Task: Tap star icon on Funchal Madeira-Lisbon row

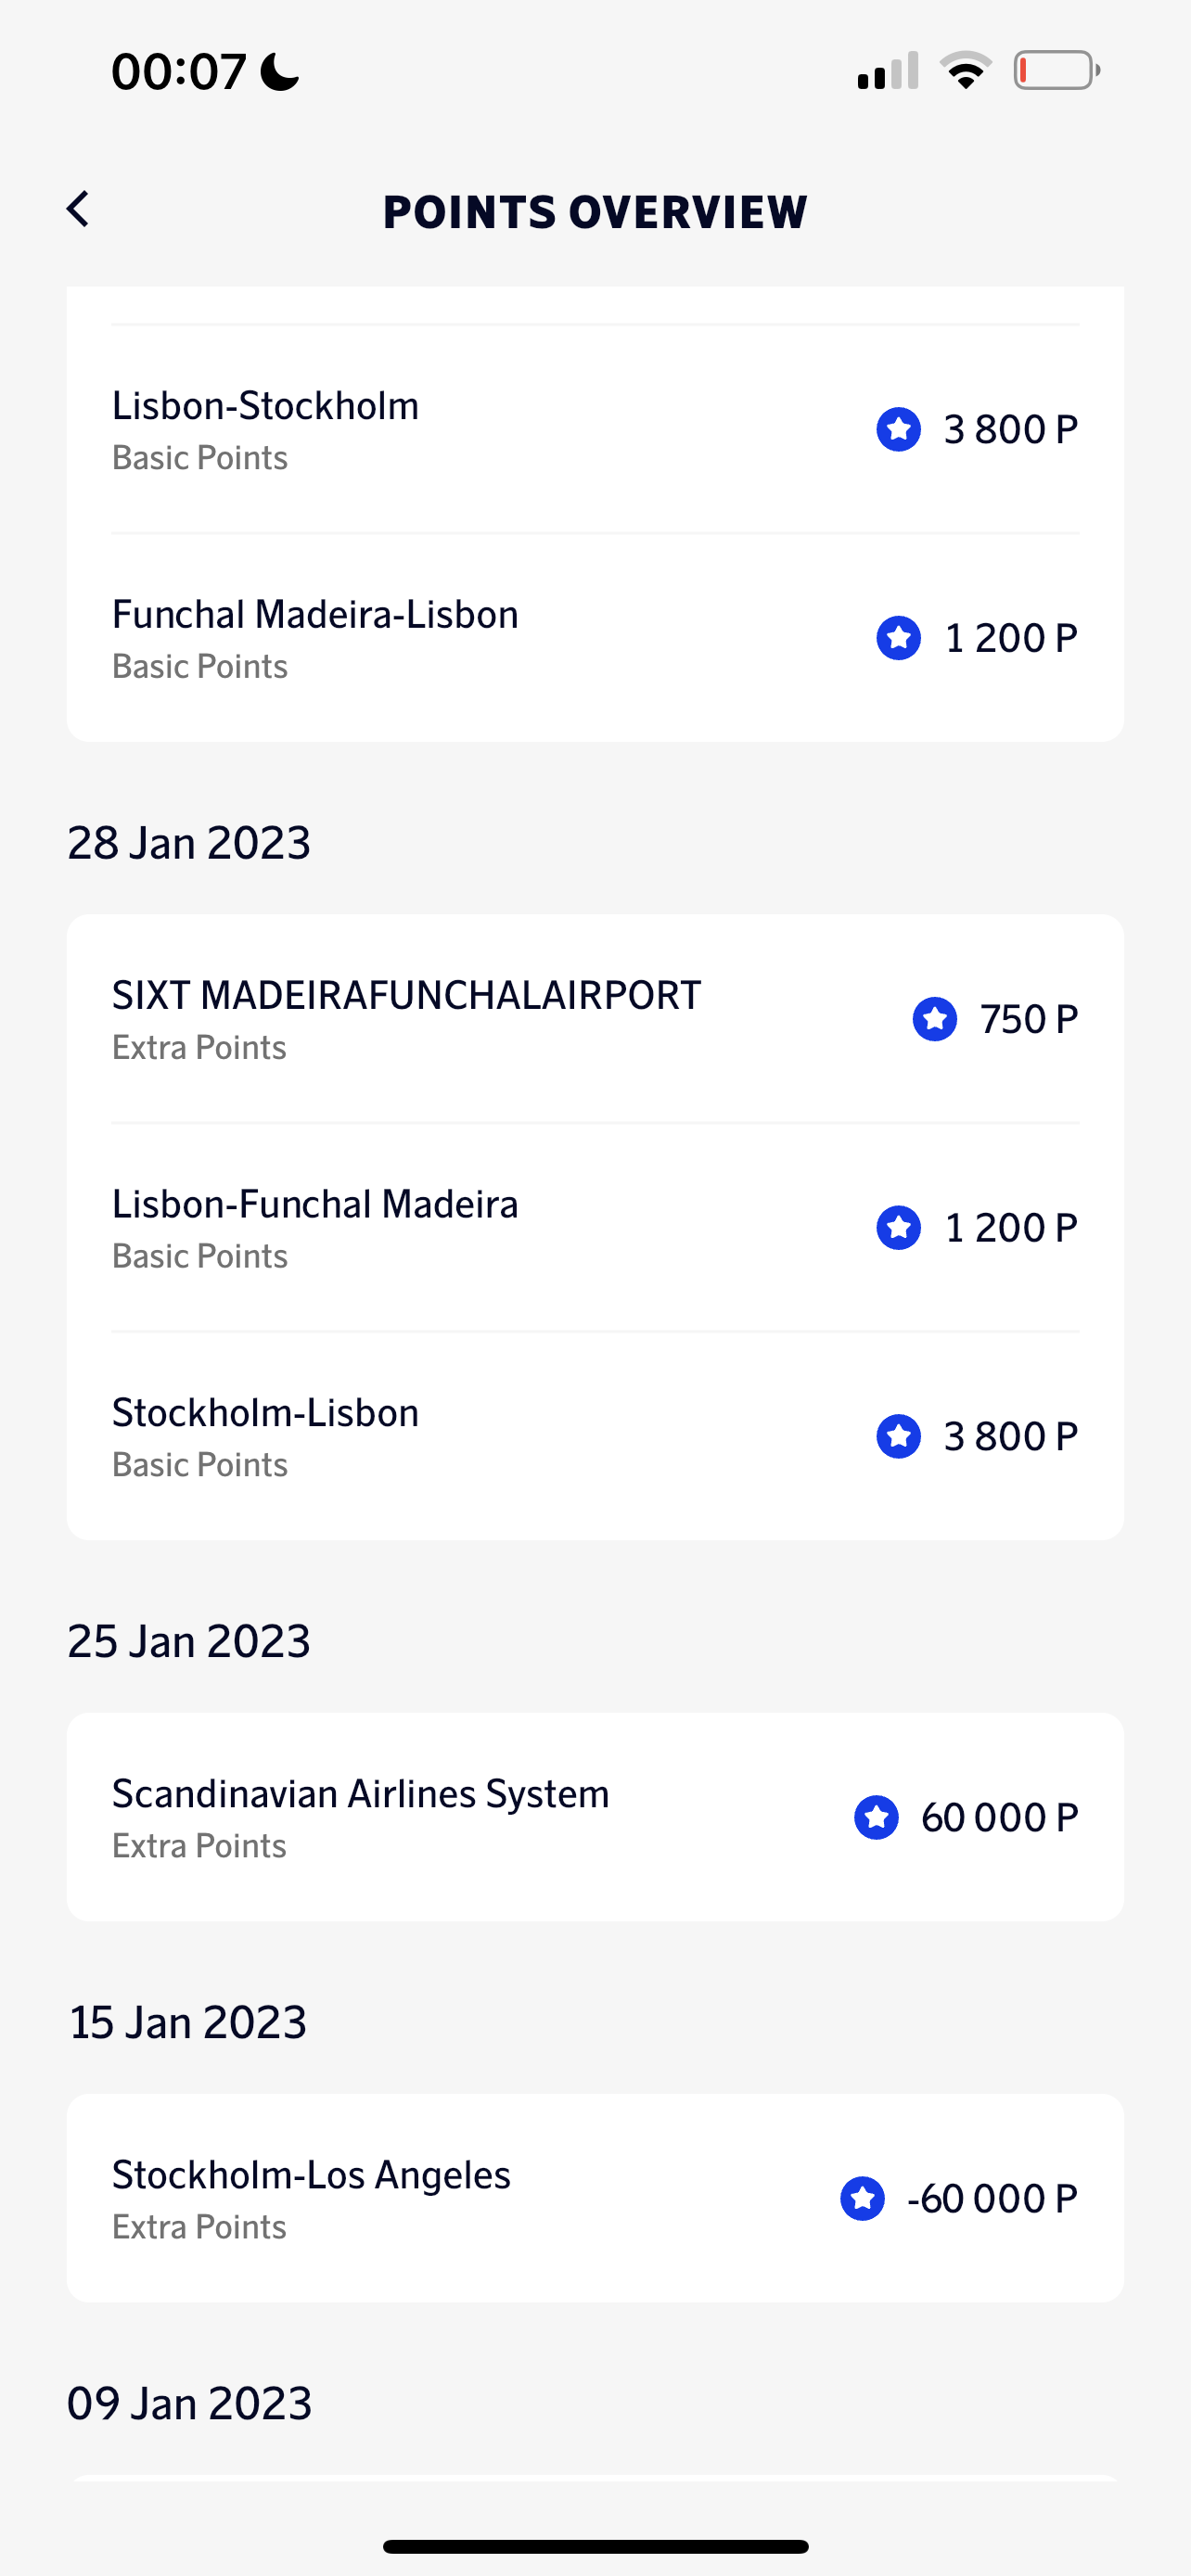Action: (x=898, y=638)
